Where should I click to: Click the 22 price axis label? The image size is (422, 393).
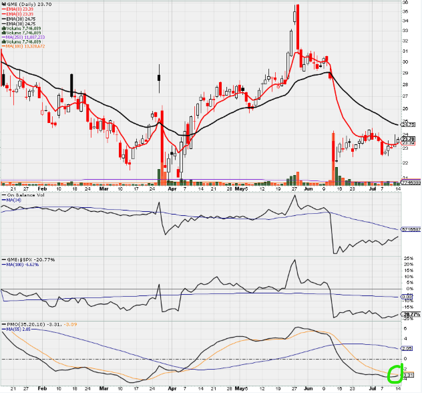[x=405, y=162]
